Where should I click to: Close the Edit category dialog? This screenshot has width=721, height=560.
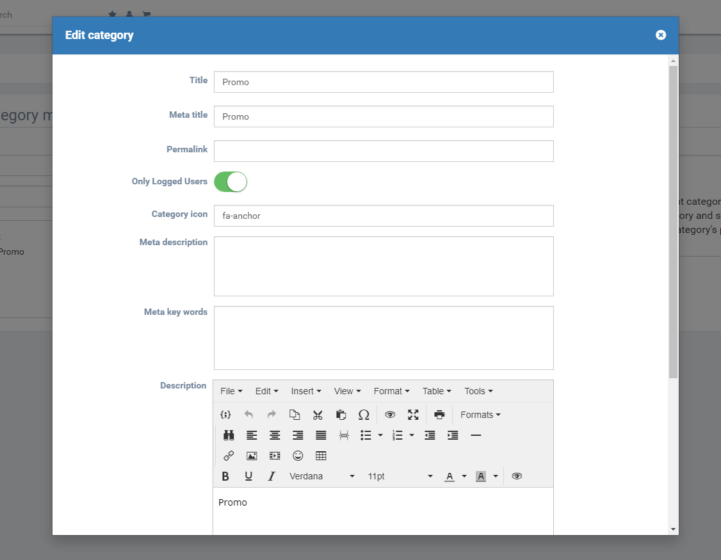point(661,35)
